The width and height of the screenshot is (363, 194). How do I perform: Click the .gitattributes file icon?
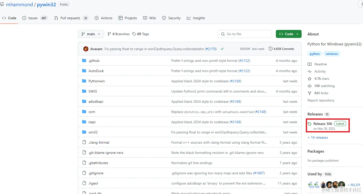pos(84,163)
